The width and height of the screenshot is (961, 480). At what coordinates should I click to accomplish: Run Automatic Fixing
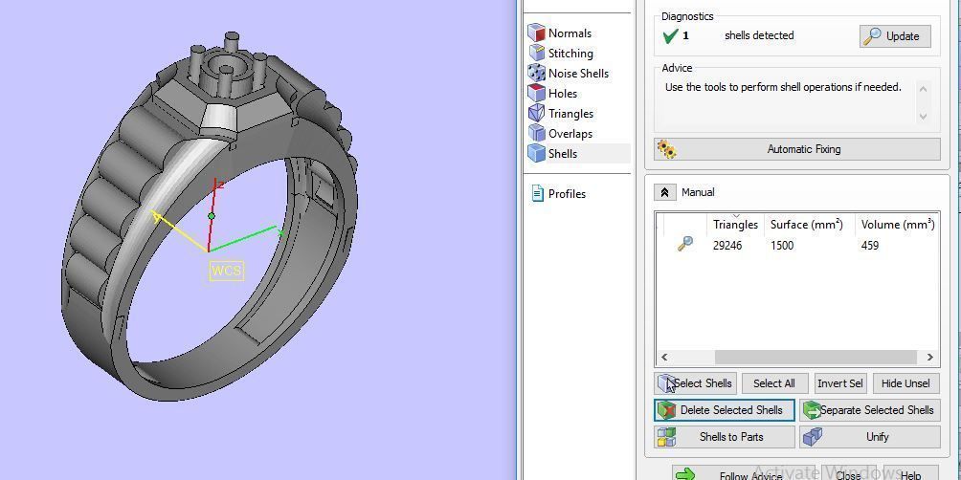[796, 149]
